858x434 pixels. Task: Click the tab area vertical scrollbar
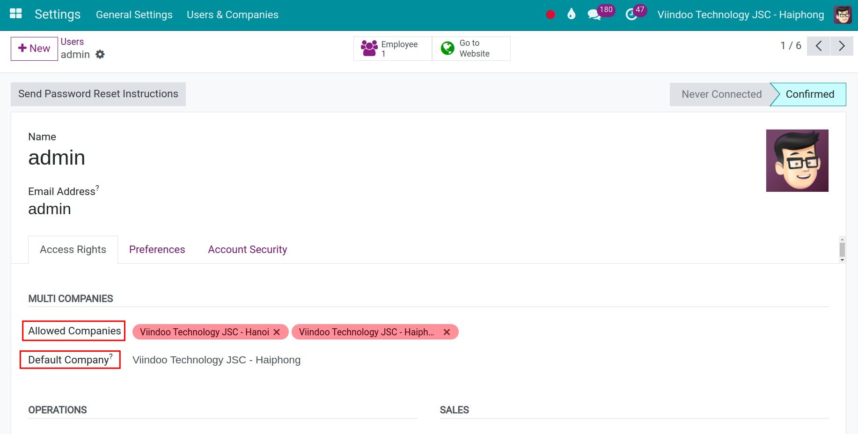842,250
